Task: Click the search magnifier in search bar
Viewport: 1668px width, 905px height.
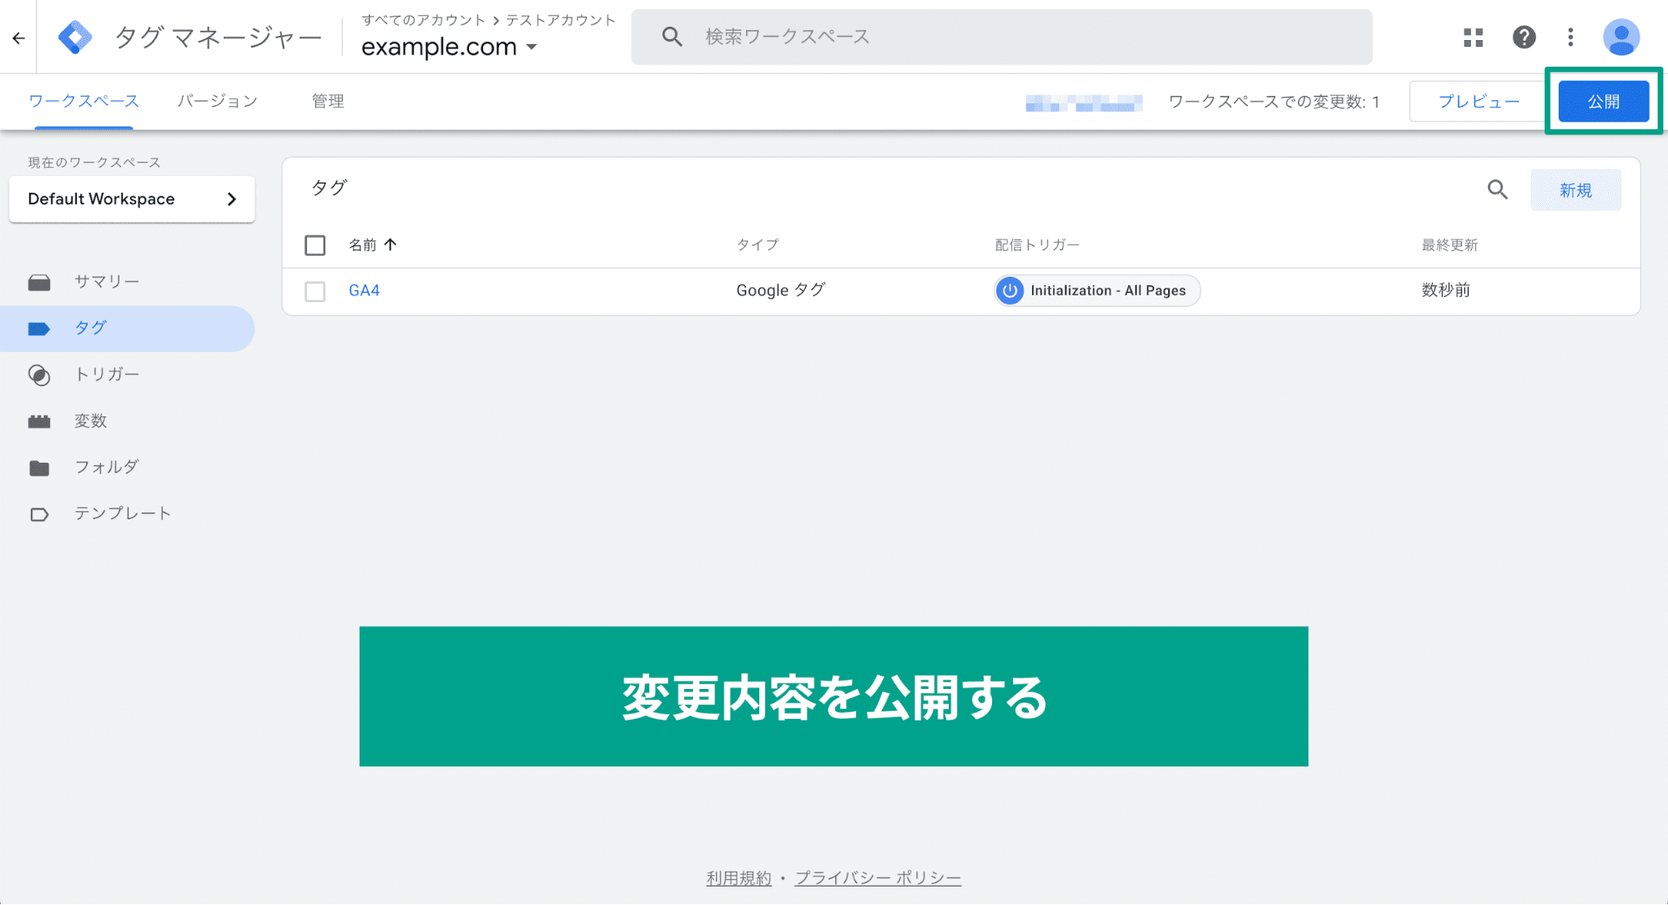Action: click(672, 37)
